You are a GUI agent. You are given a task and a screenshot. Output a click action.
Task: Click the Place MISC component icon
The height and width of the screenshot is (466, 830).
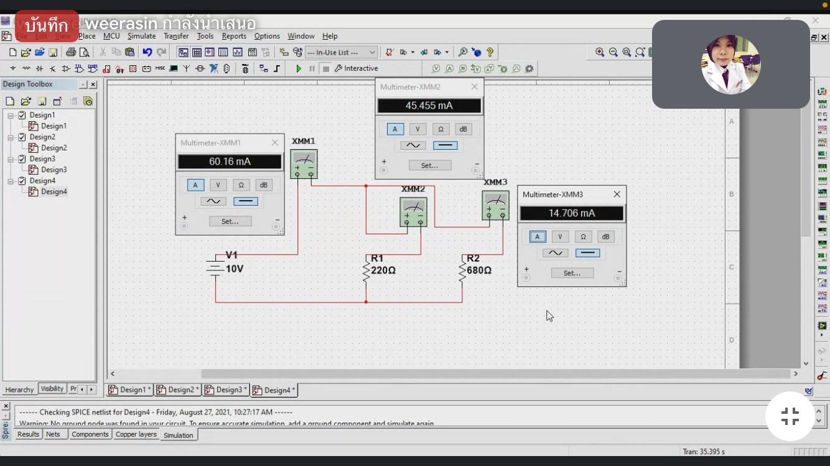(x=160, y=68)
